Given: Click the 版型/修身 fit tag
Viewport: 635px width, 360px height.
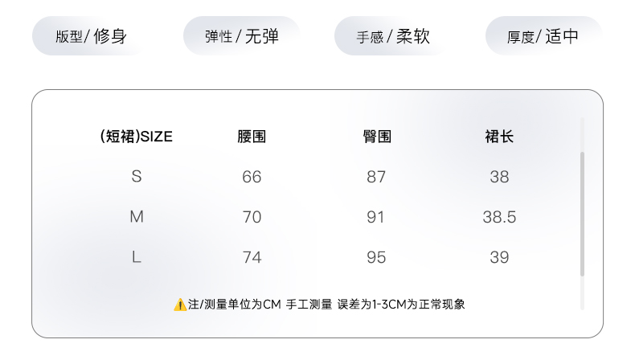Looking at the screenshot, I should click(x=91, y=36).
